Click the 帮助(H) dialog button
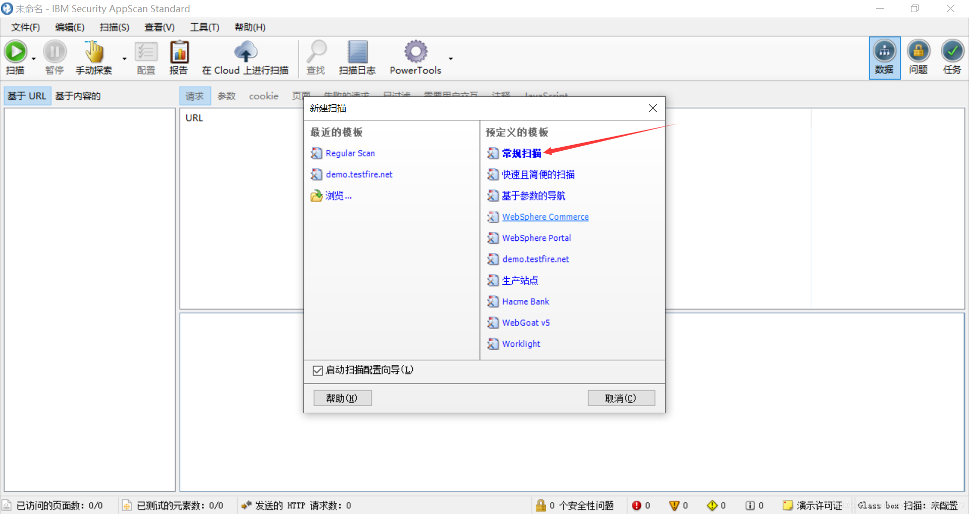This screenshot has height=514, width=969. pos(343,398)
